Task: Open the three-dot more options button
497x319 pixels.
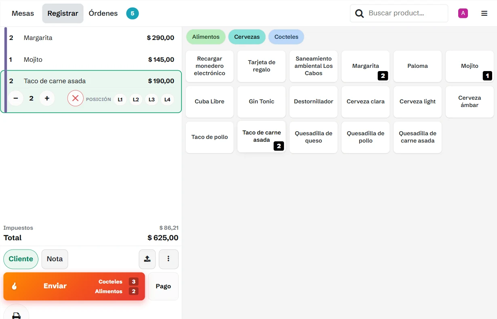Action: [168, 259]
